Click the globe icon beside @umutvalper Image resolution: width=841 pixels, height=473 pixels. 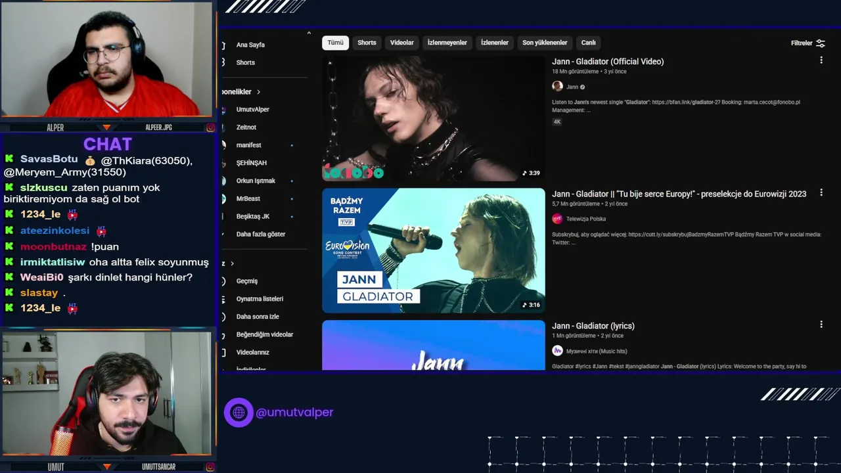(x=239, y=413)
